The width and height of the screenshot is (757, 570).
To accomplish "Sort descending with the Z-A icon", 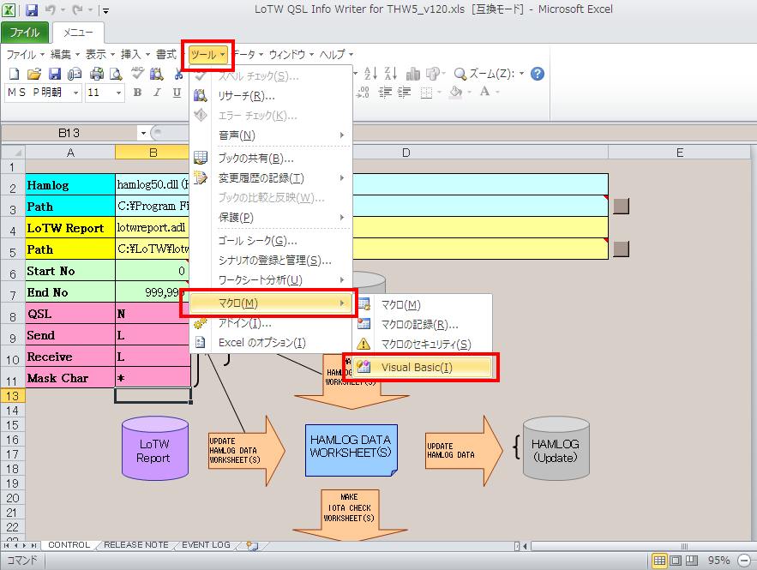I will (x=390, y=74).
